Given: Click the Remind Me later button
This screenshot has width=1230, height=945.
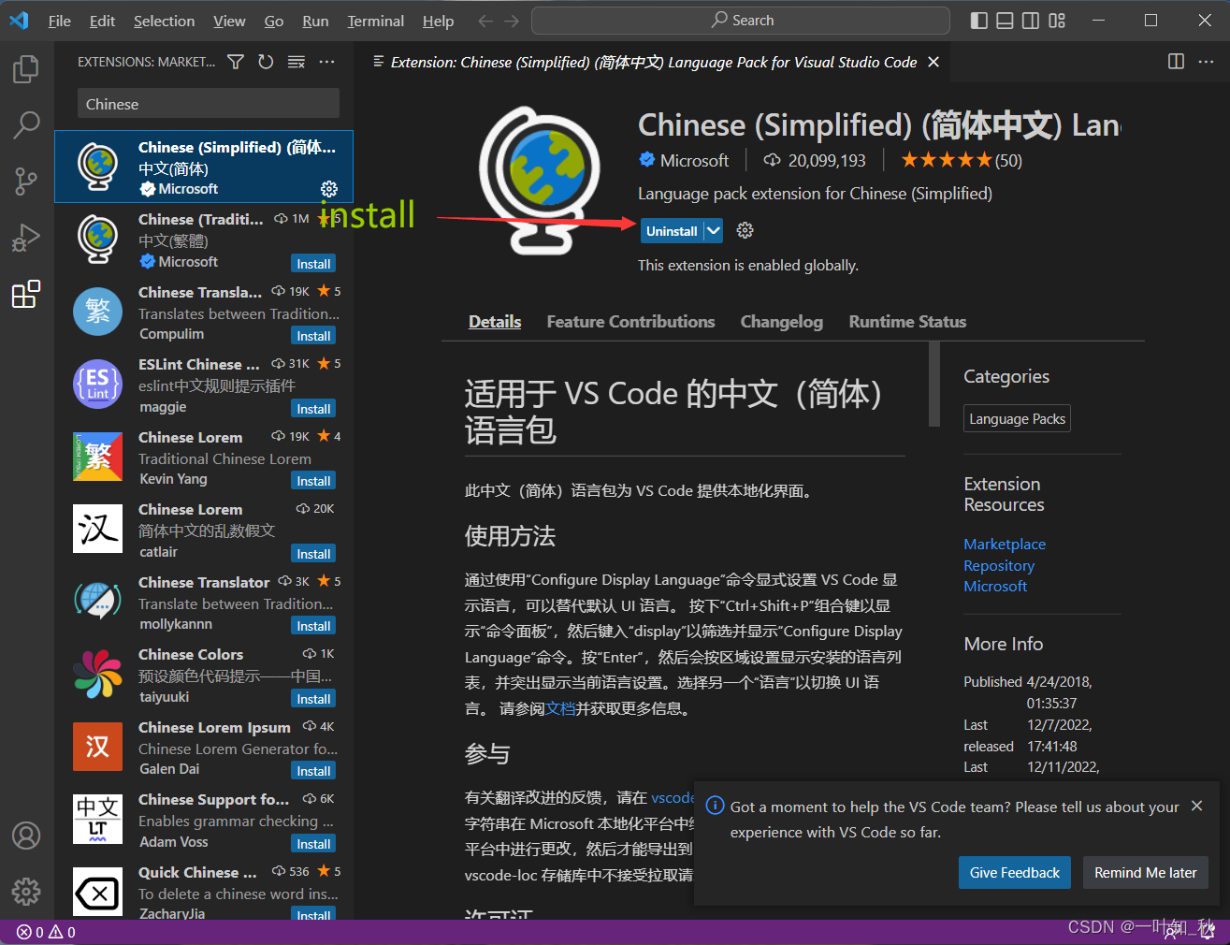Looking at the screenshot, I should (1145, 873).
